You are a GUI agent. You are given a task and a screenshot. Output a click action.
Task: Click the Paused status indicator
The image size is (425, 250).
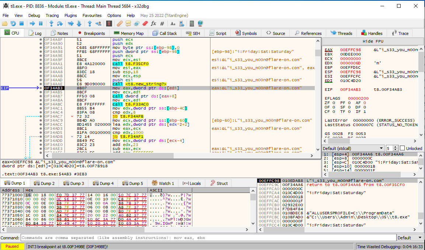[x=12, y=246]
